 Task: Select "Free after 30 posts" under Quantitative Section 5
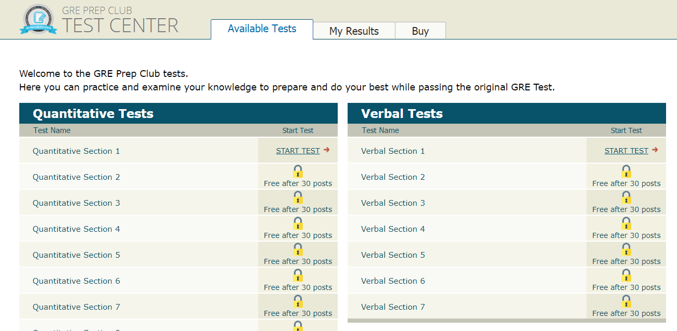[298, 261]
